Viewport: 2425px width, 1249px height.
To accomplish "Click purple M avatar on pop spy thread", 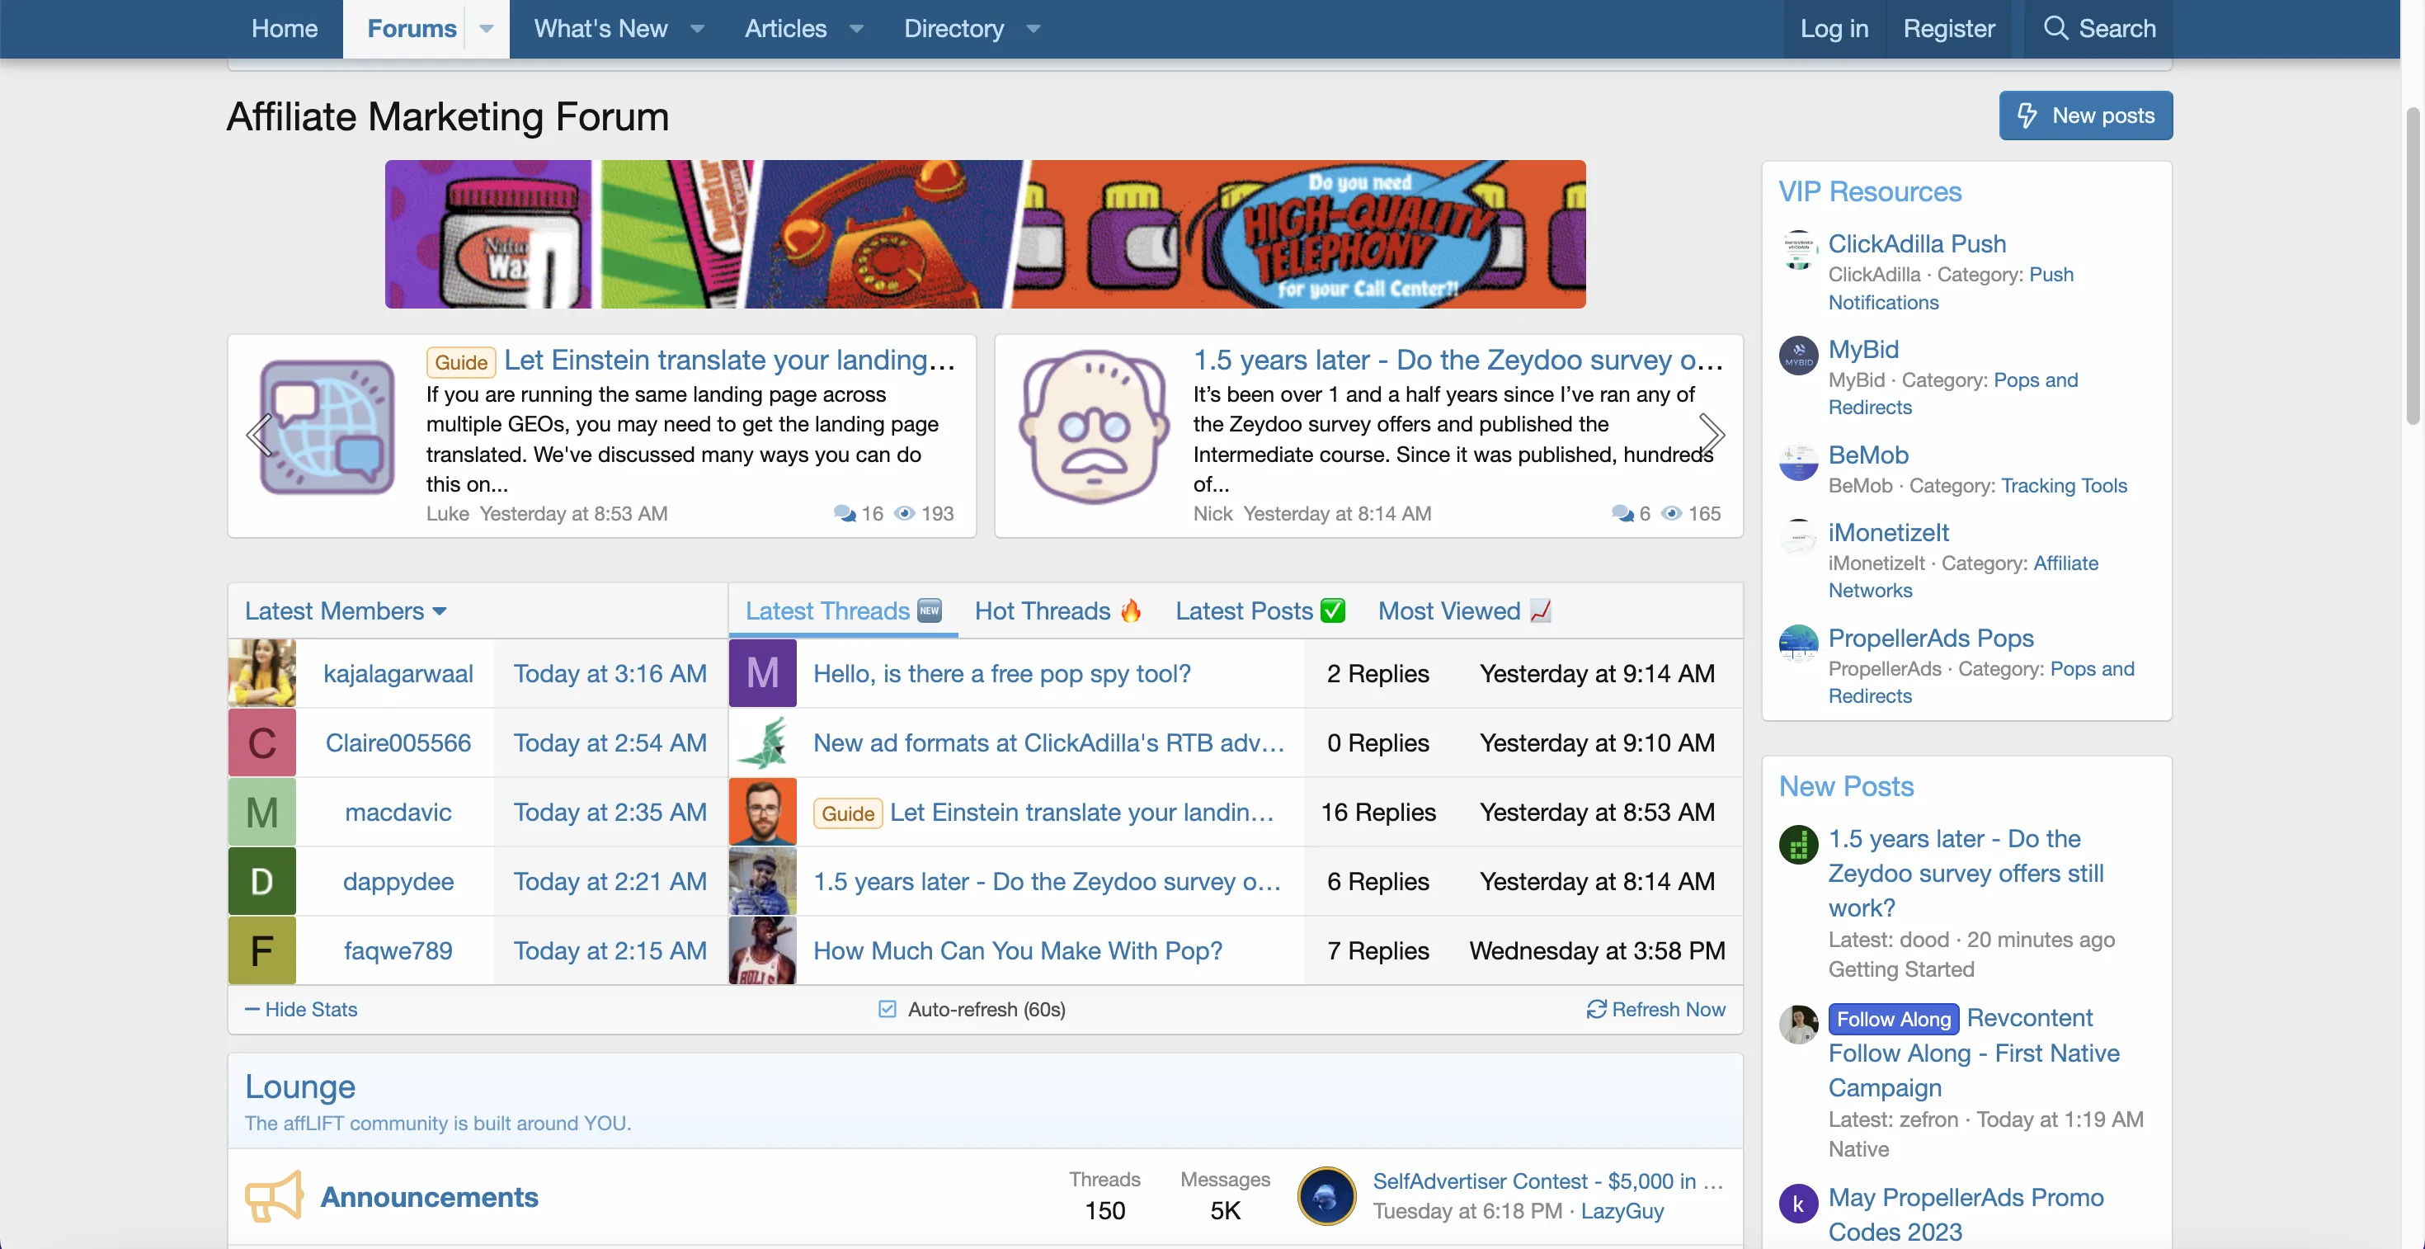I will click(762, 673).
